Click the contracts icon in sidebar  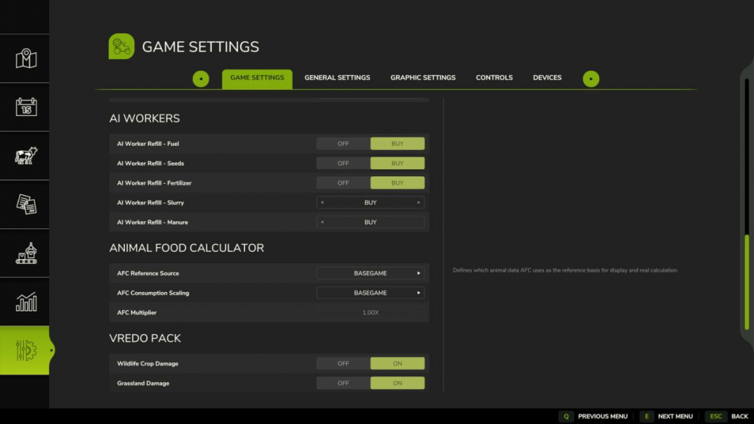tap(24, 205)
